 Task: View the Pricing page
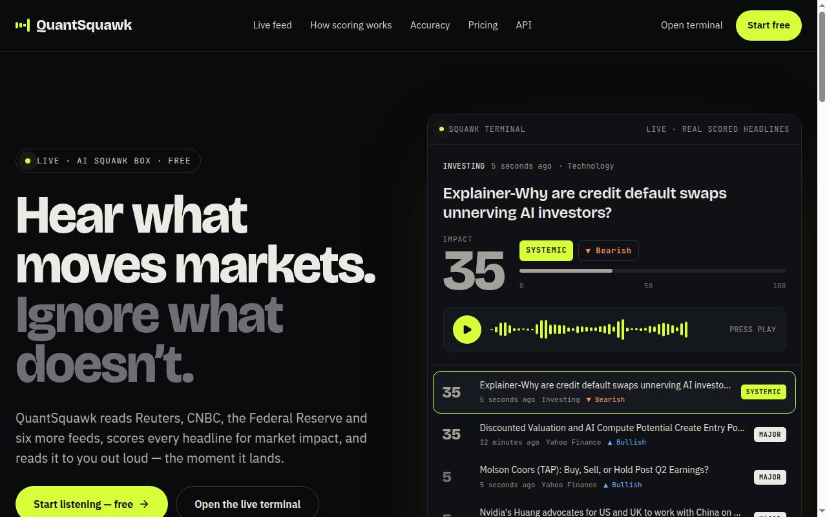483,25
